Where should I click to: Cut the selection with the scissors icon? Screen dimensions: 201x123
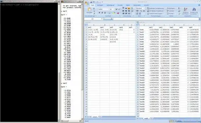tap(94, 9)
